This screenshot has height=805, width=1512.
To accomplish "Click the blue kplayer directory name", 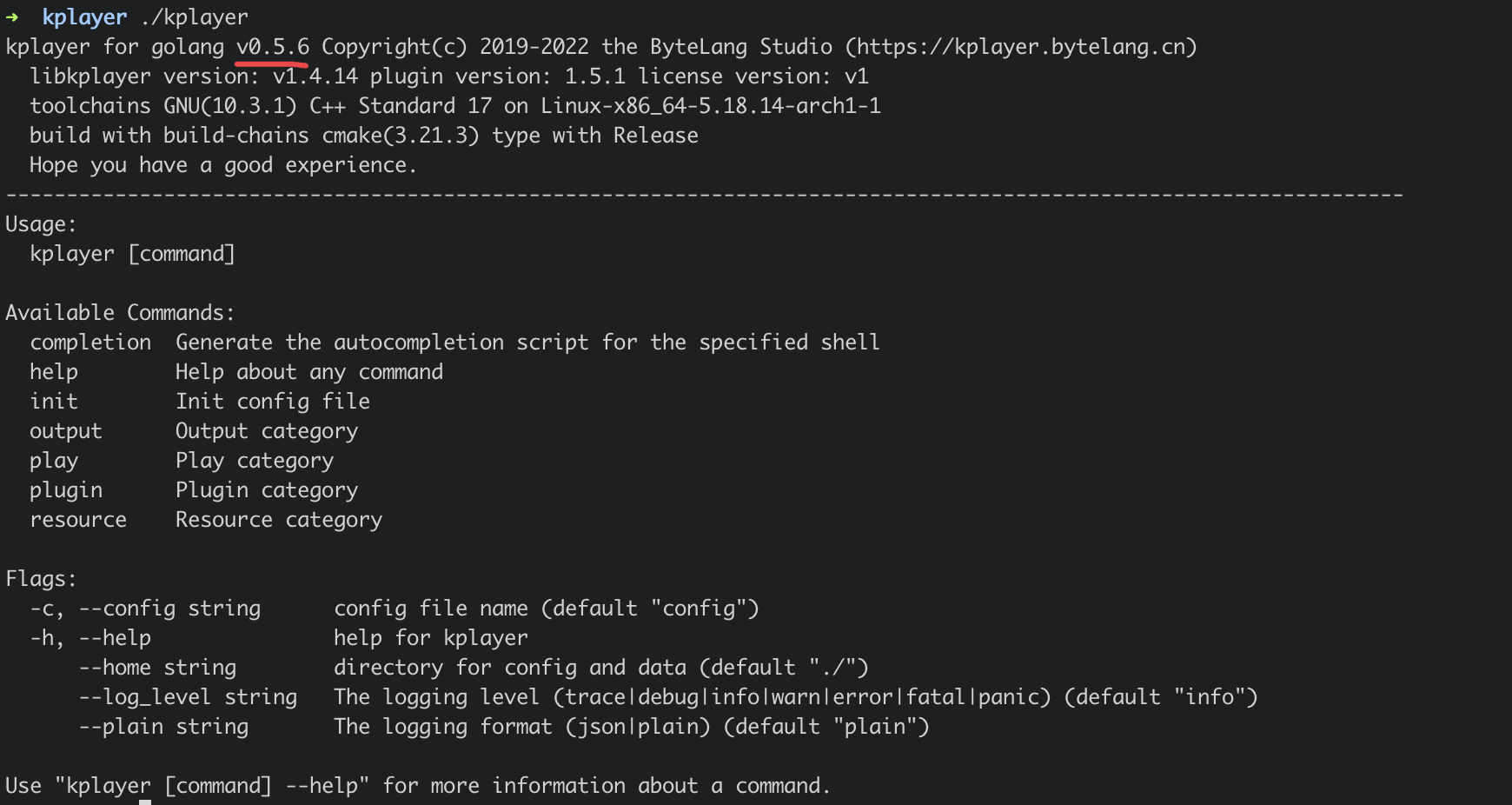I will point(84,17).
